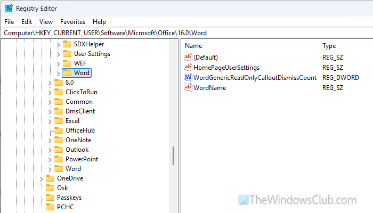
Task: Select the Passkeys key label
Action: [x=69, y=198]
